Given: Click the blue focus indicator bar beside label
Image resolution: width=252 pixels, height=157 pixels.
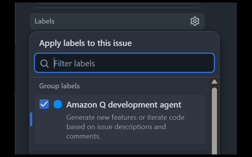Looking at the screenshot, I should click(x=31, y=119).
